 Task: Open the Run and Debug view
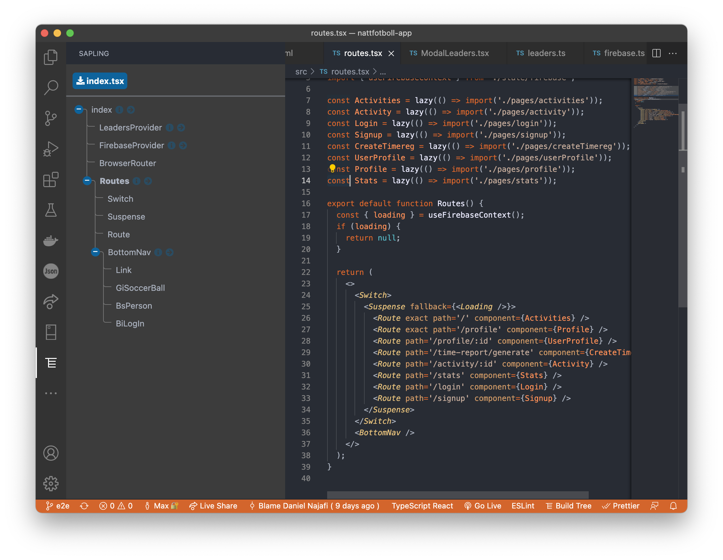click(51, 149)
